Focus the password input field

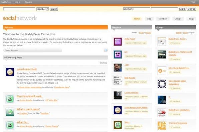[165, 9]
